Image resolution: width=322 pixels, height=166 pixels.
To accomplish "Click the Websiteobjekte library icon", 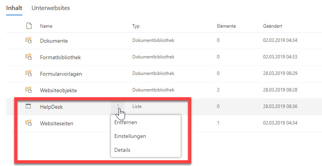I will point(28,90).
